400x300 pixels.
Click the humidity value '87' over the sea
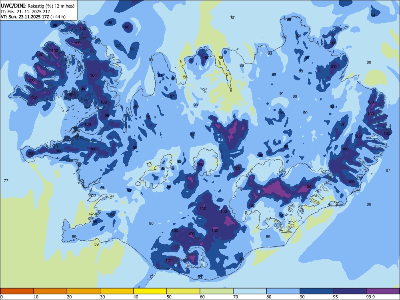coord(388,170)
